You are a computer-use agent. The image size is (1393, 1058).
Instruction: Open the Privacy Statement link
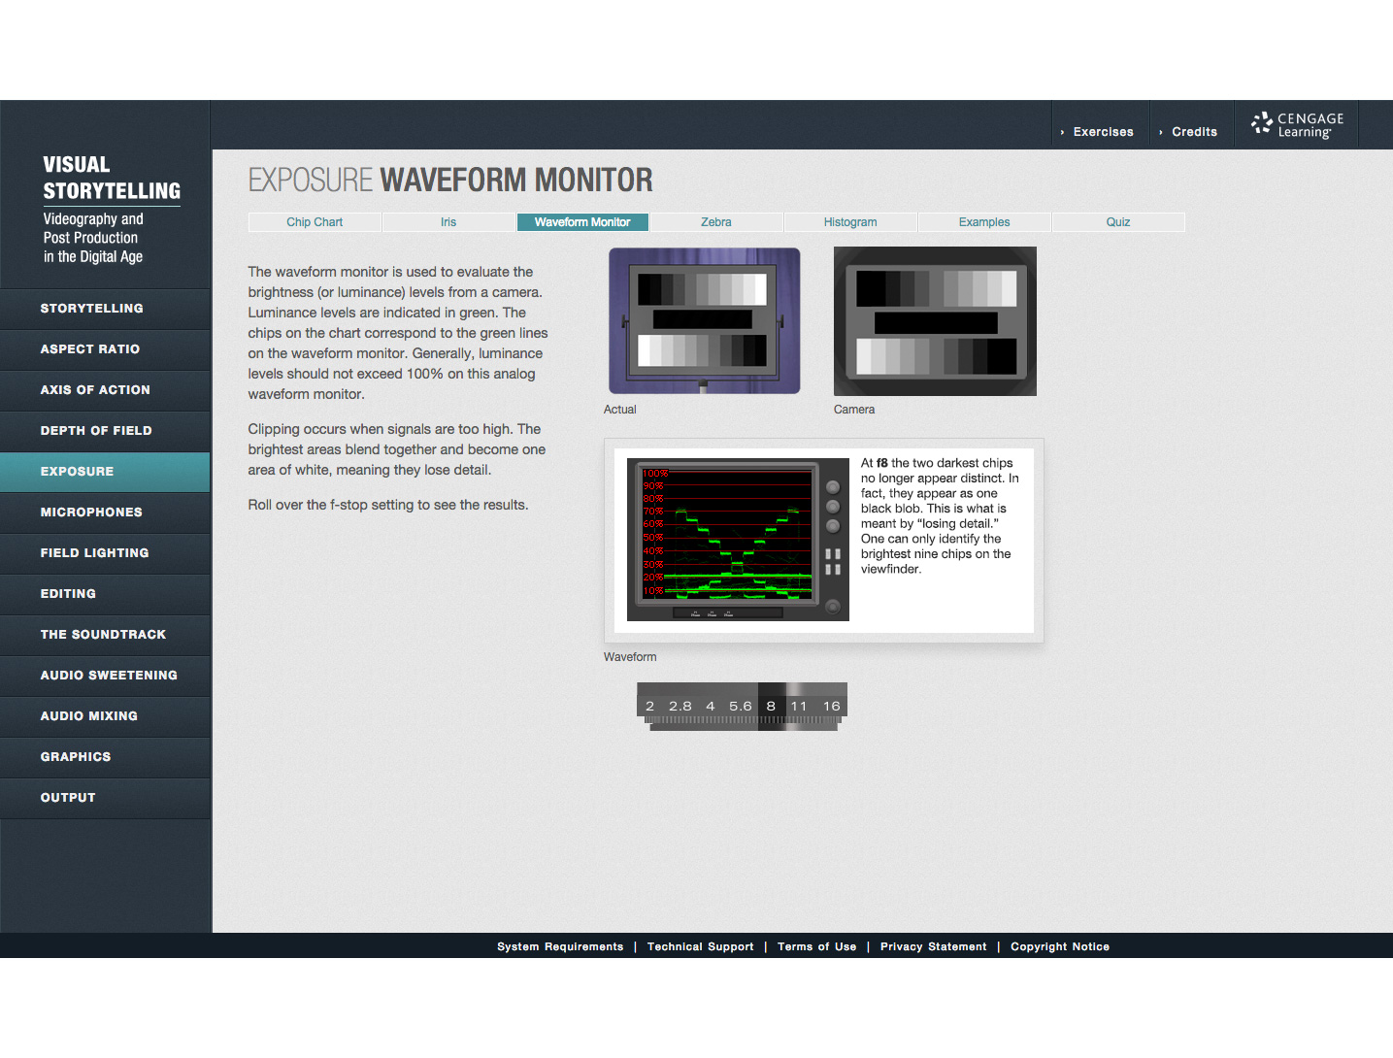(933, 947)
